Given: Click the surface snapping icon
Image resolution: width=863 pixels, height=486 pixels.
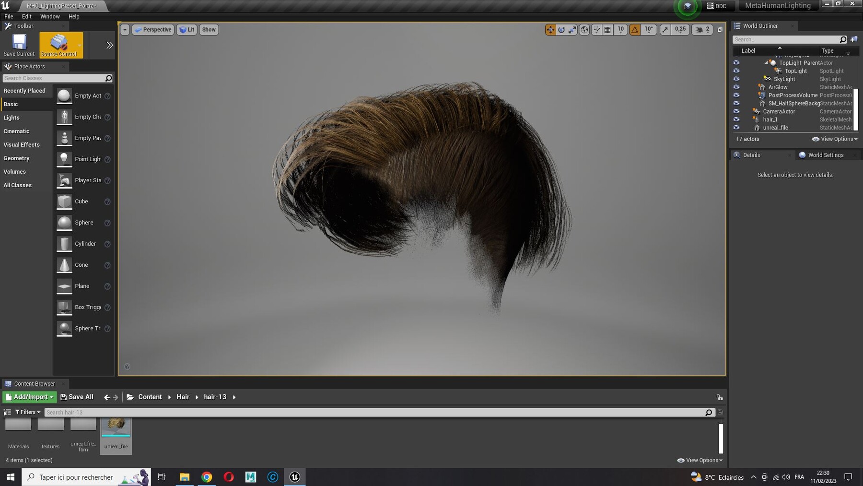Looking at the screenshot, I should [x=596, y=30].
